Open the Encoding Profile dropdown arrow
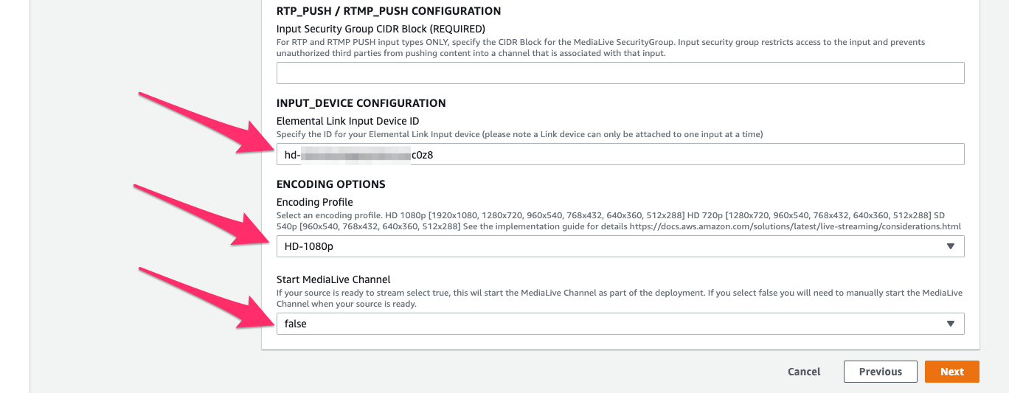This screenshot has height=393, width=1009. pyautogui.click(x=950, y=246)
